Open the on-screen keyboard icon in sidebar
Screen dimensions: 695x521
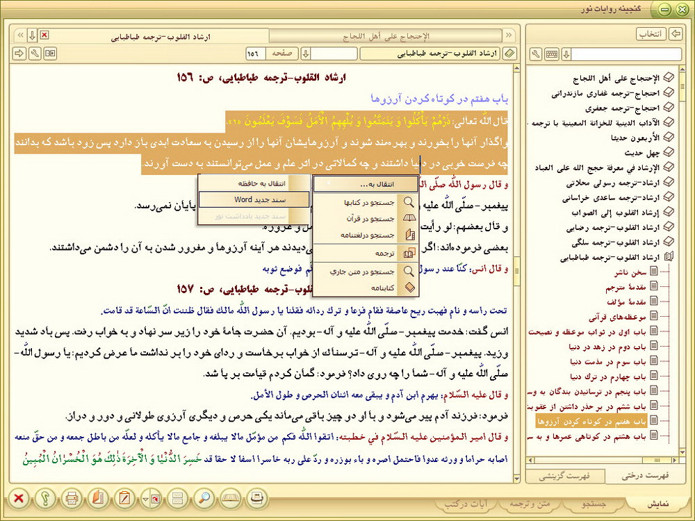(x=551, y=54)
